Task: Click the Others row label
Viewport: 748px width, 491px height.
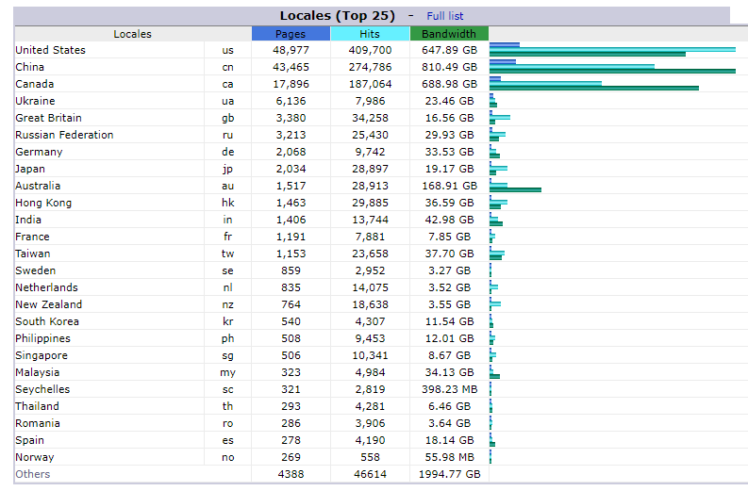Action: [x=32, y=475]
